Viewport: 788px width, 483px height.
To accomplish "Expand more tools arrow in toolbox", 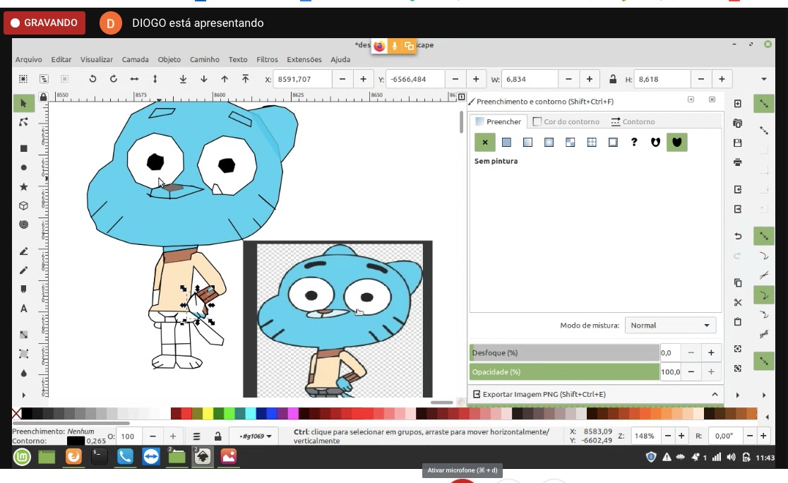I will tap(23, 395).
